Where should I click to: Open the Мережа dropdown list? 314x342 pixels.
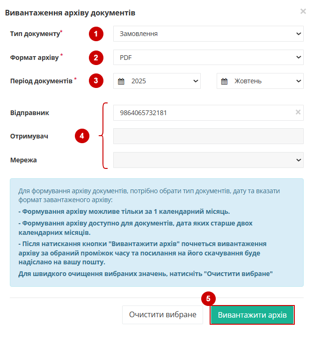pos(208,160)
